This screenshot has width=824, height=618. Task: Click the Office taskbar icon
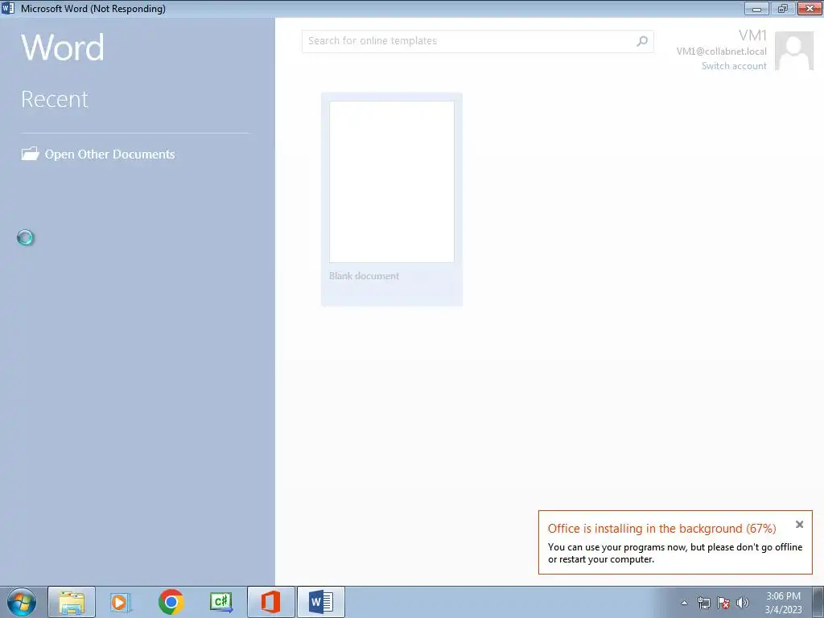tap(271, 602)
